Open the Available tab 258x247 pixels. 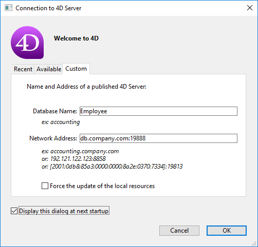click(x=49, y=69)
